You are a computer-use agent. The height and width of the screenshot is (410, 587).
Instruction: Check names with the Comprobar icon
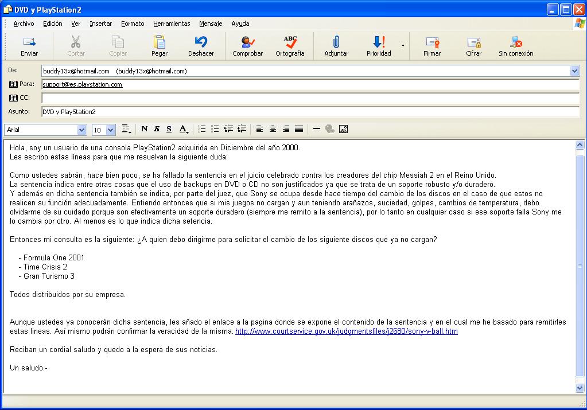pos(247,41)
